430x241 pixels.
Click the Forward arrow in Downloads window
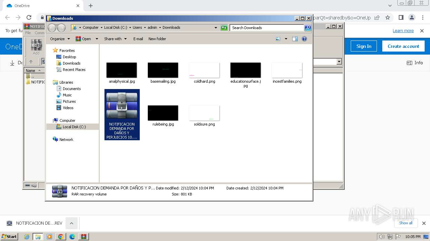click(x=61, y=28)
